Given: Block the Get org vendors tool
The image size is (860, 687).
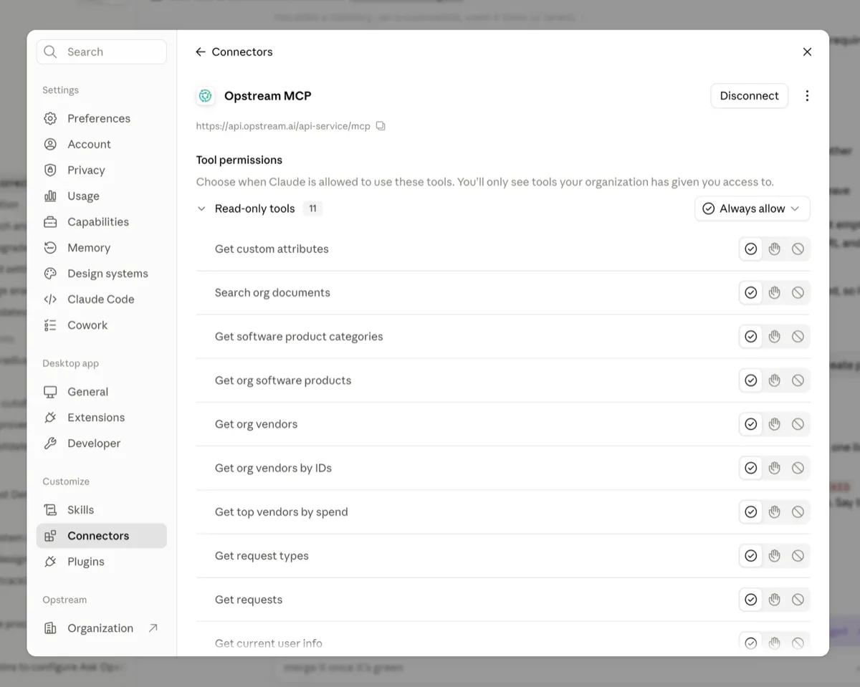Looking at the screenshot, I should 798,423.
